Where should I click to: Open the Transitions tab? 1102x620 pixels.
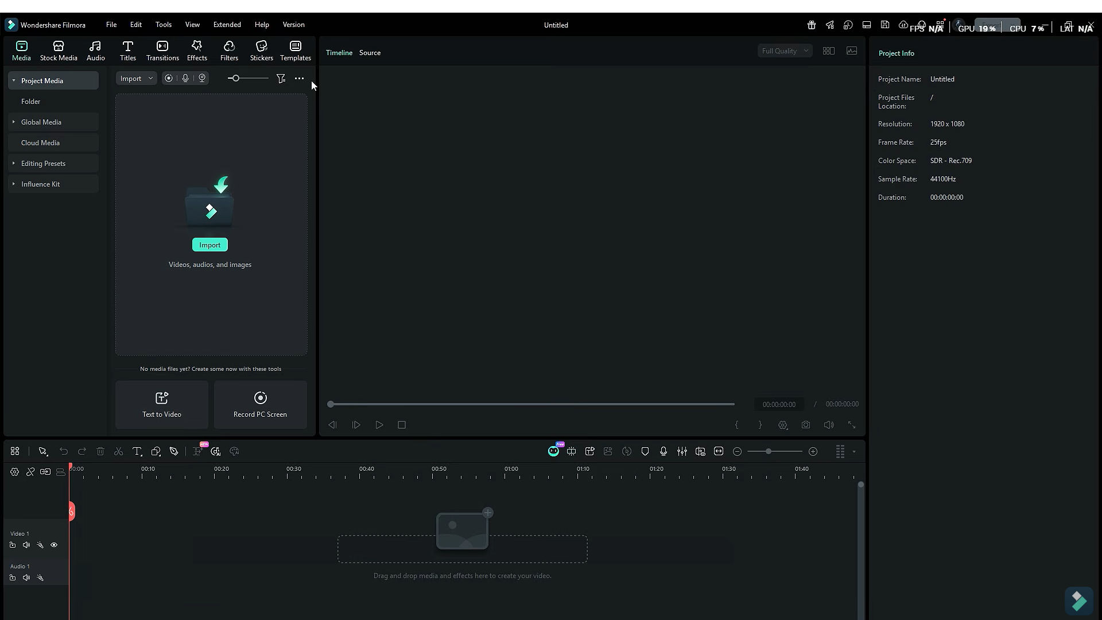pos(162,51)
